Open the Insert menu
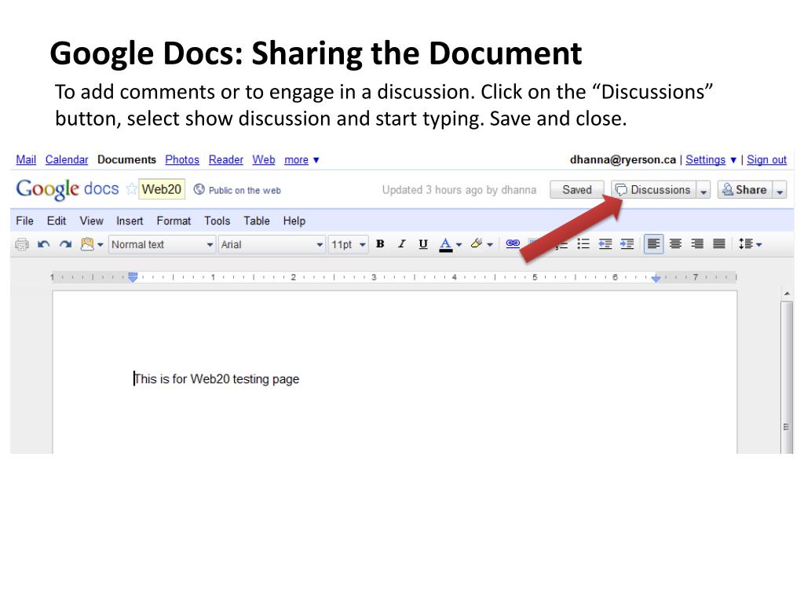804x603 pixels. point(130,221)
